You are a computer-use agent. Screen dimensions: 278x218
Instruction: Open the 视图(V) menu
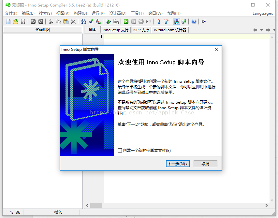click(63, 13)
